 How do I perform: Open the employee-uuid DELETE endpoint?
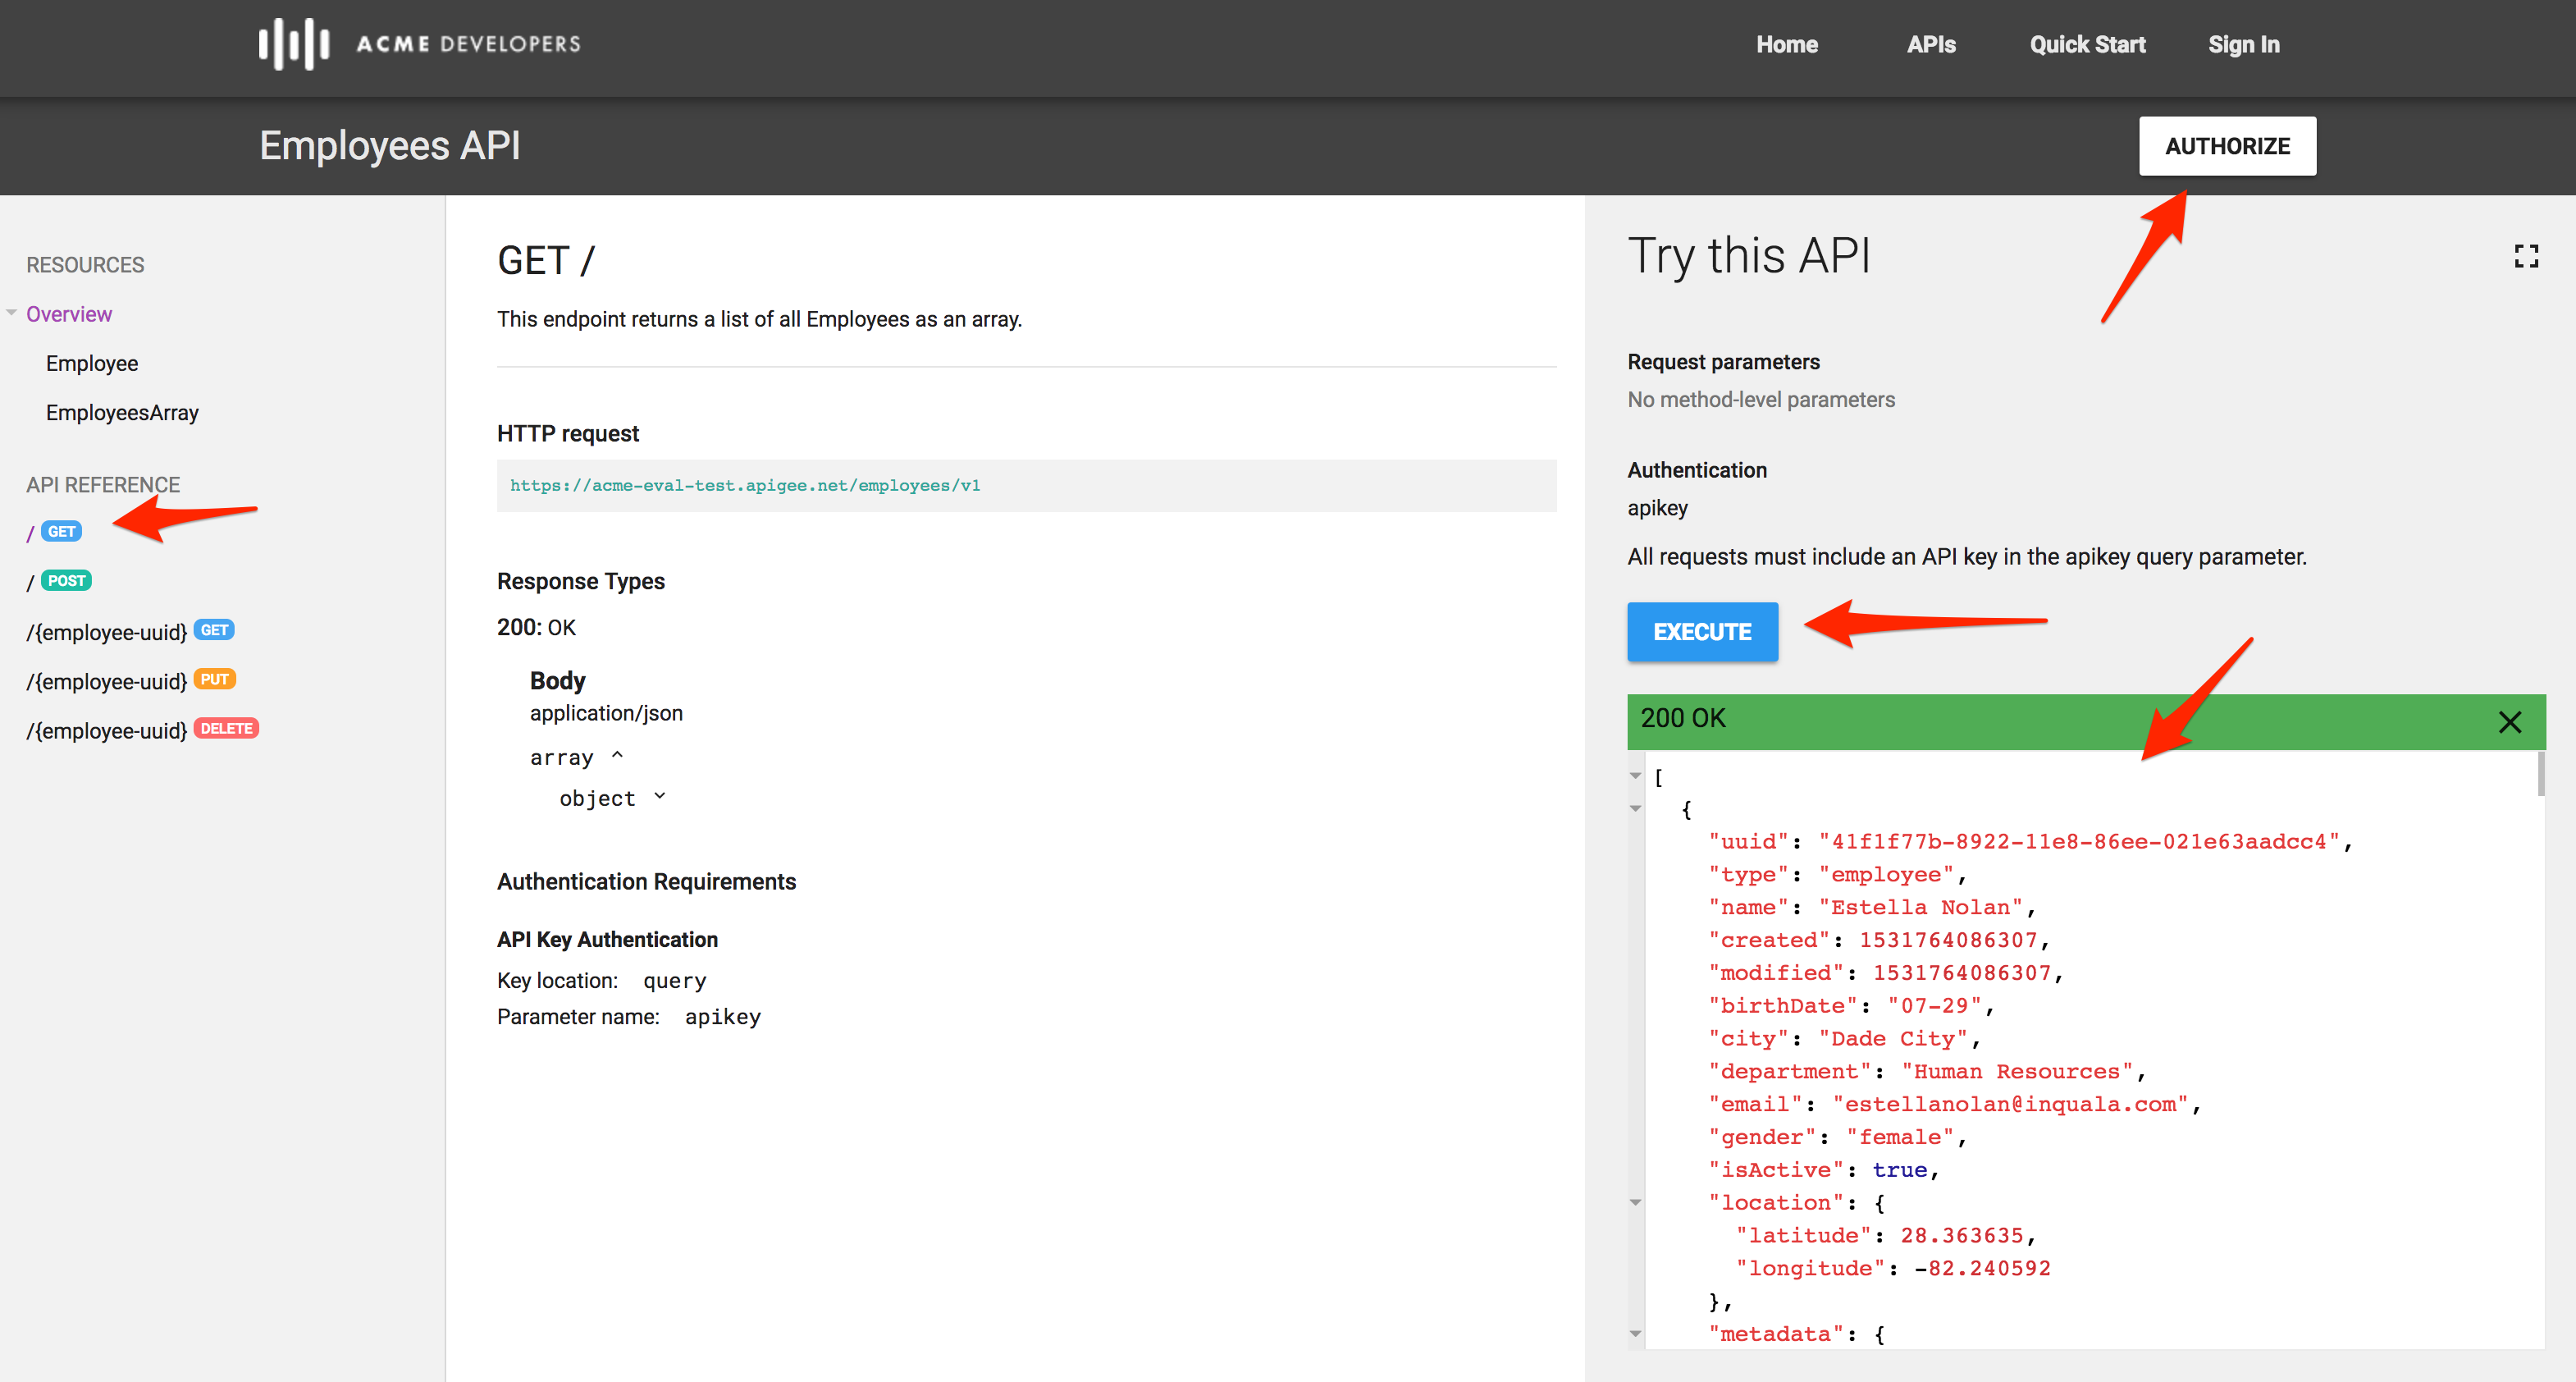pos(143,730)
